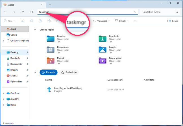This screenshot has width=183, height=126.
Task: Open Fișiere video in the sidebar
Action: tap(15, 82)
